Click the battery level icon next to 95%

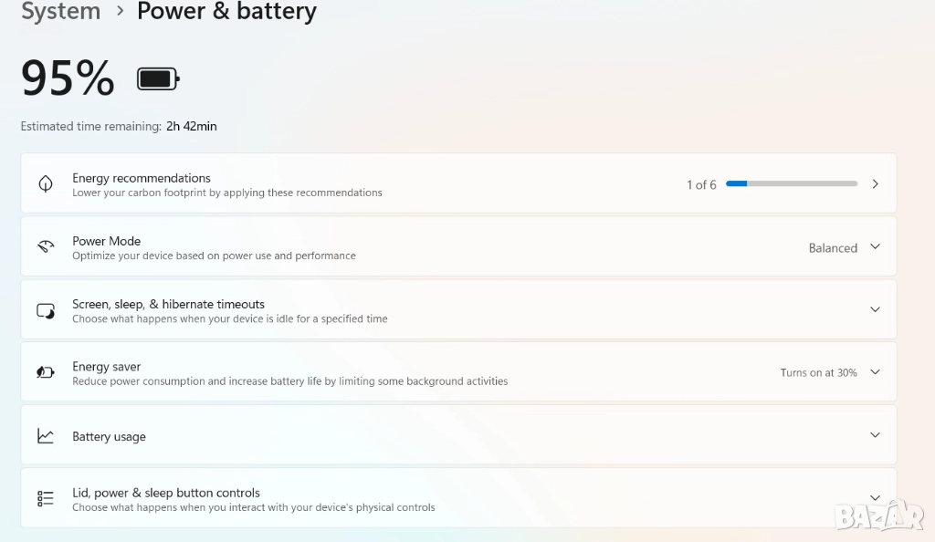tap(158, 79)
